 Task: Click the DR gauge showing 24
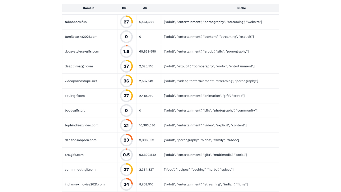[x=126, y=184]
